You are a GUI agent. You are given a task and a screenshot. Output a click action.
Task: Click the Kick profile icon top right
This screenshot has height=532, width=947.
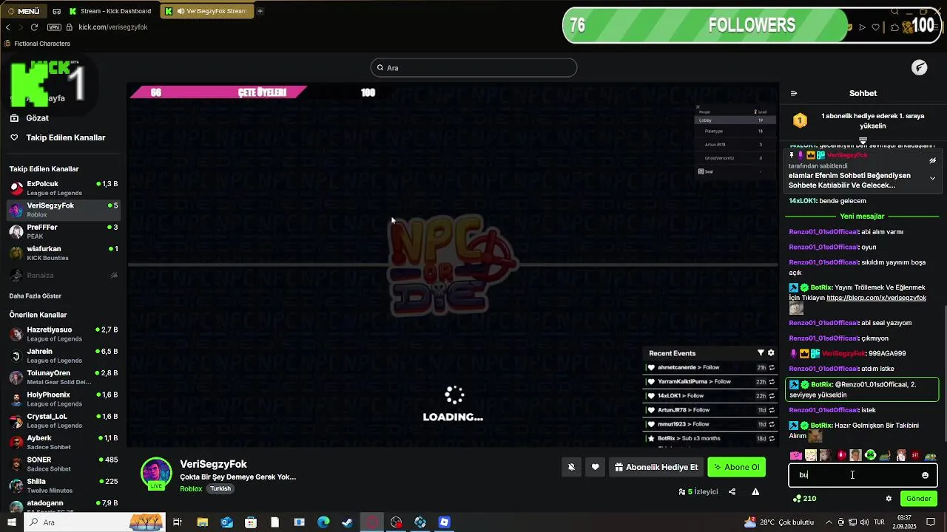919,68
